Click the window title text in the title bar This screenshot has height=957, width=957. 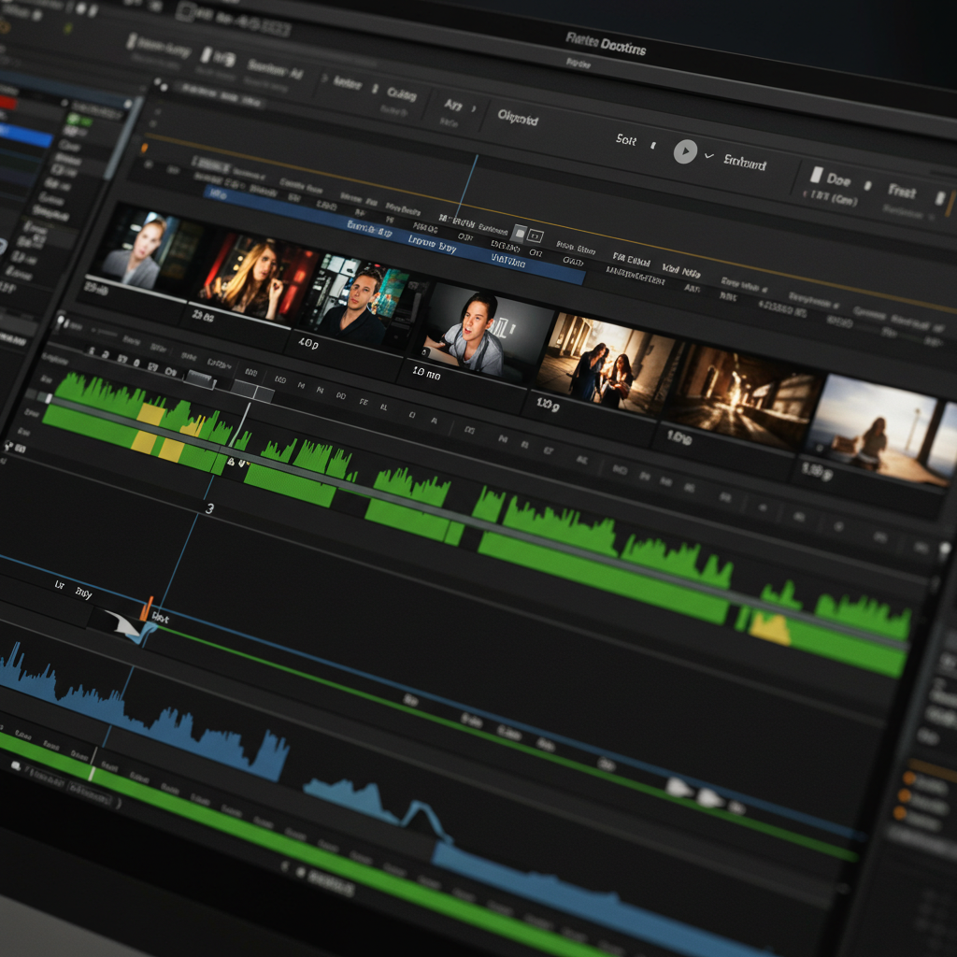(x=606, y=44)
